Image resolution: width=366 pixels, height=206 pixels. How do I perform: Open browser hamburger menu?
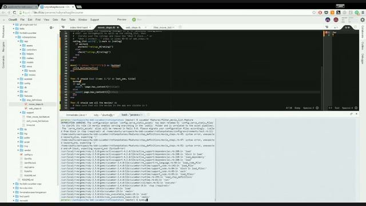tap(363, 13)
